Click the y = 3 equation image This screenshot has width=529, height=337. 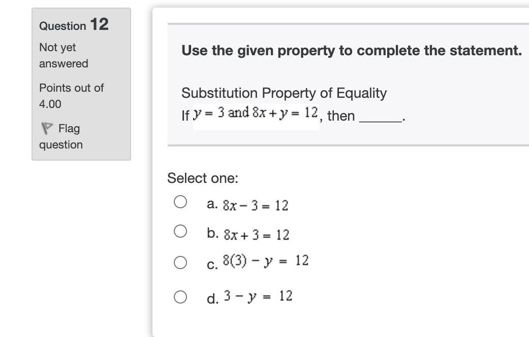[x=206, y=114]
